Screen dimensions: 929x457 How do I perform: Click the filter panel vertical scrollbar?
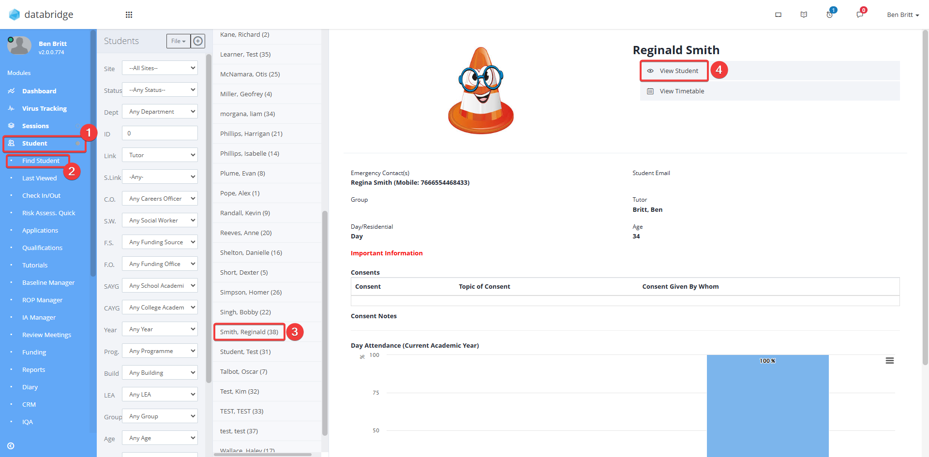tap(209, 218)
